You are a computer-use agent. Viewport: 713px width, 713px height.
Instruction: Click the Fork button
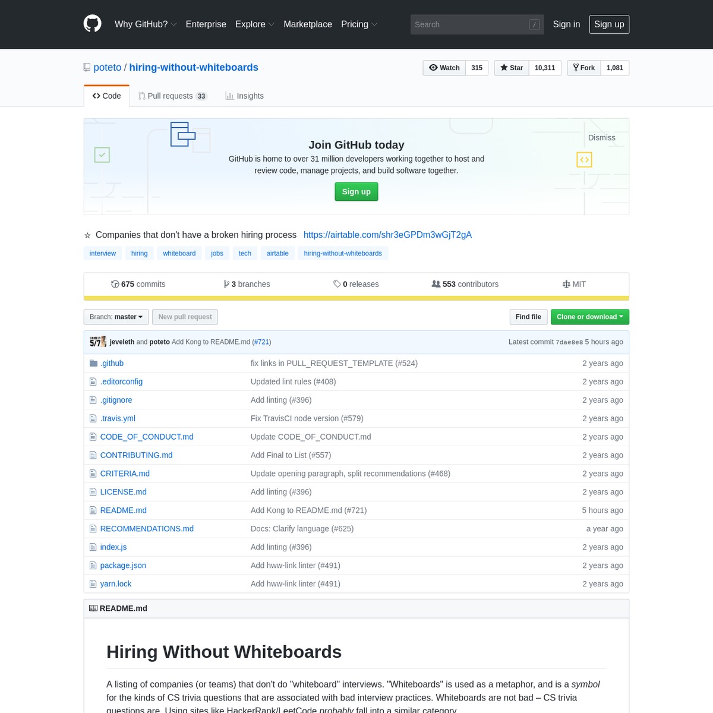(x=584, y=68)
